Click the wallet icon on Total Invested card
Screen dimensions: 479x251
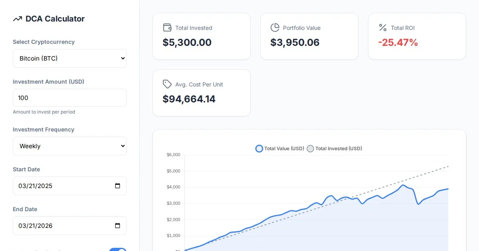click(167, 27)
